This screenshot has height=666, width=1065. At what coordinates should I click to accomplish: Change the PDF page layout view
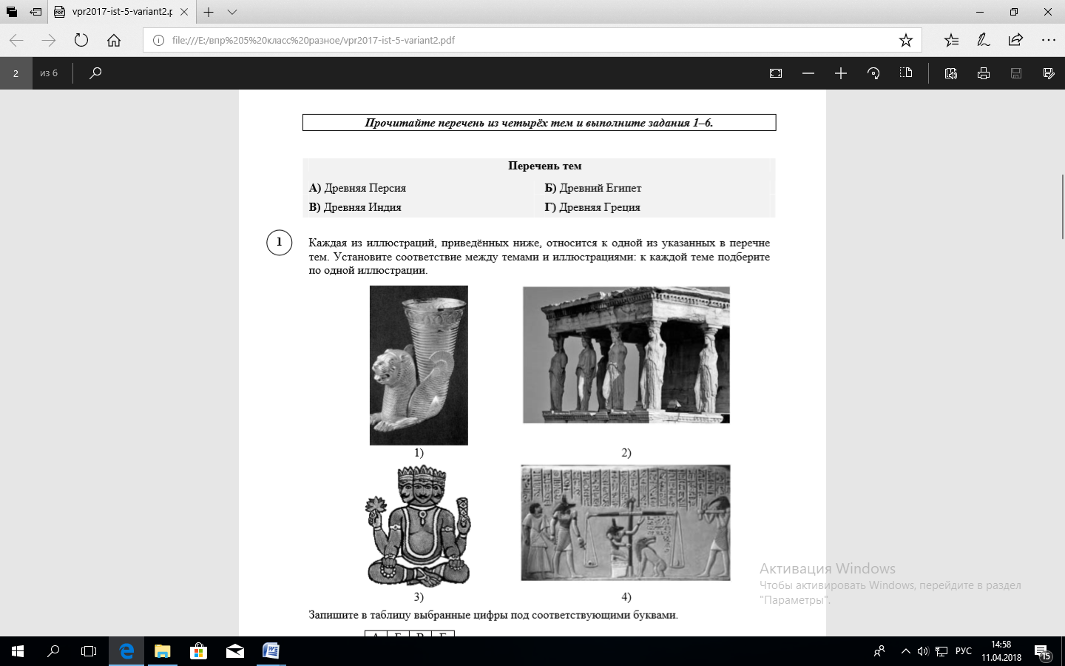(x=906, y=73)
